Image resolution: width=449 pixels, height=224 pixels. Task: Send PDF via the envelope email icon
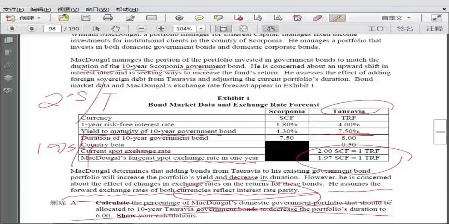point(151,18)
